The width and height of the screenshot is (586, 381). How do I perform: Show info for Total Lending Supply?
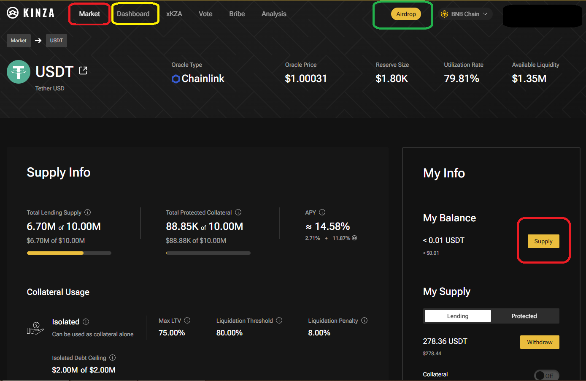(x=88, y=212)
